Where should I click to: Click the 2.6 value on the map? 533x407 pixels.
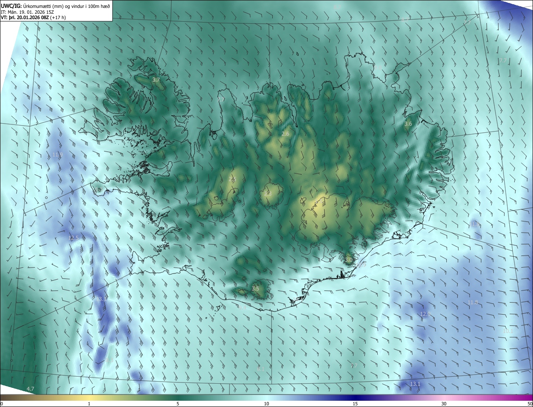coord(285,134)
